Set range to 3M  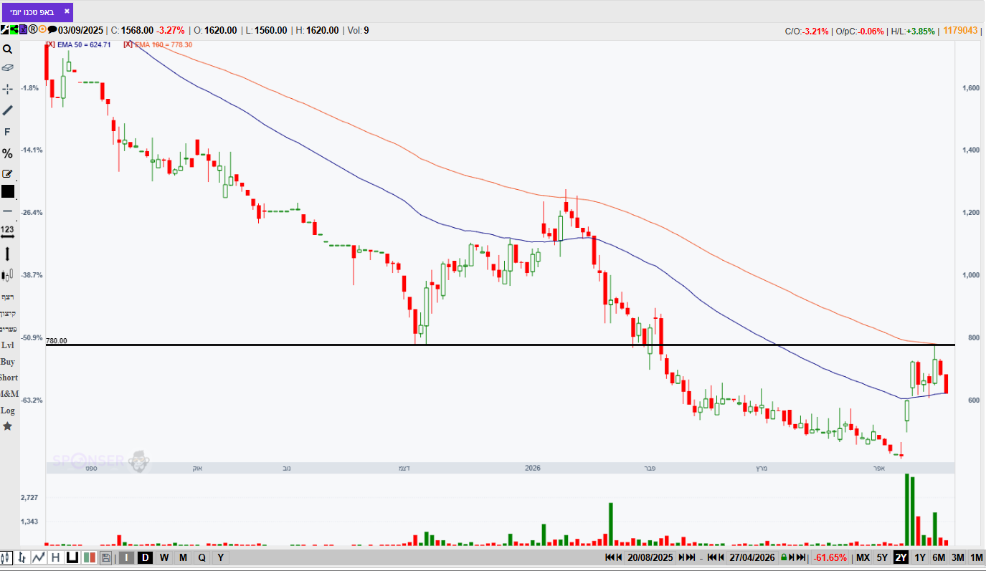point(957,557)
